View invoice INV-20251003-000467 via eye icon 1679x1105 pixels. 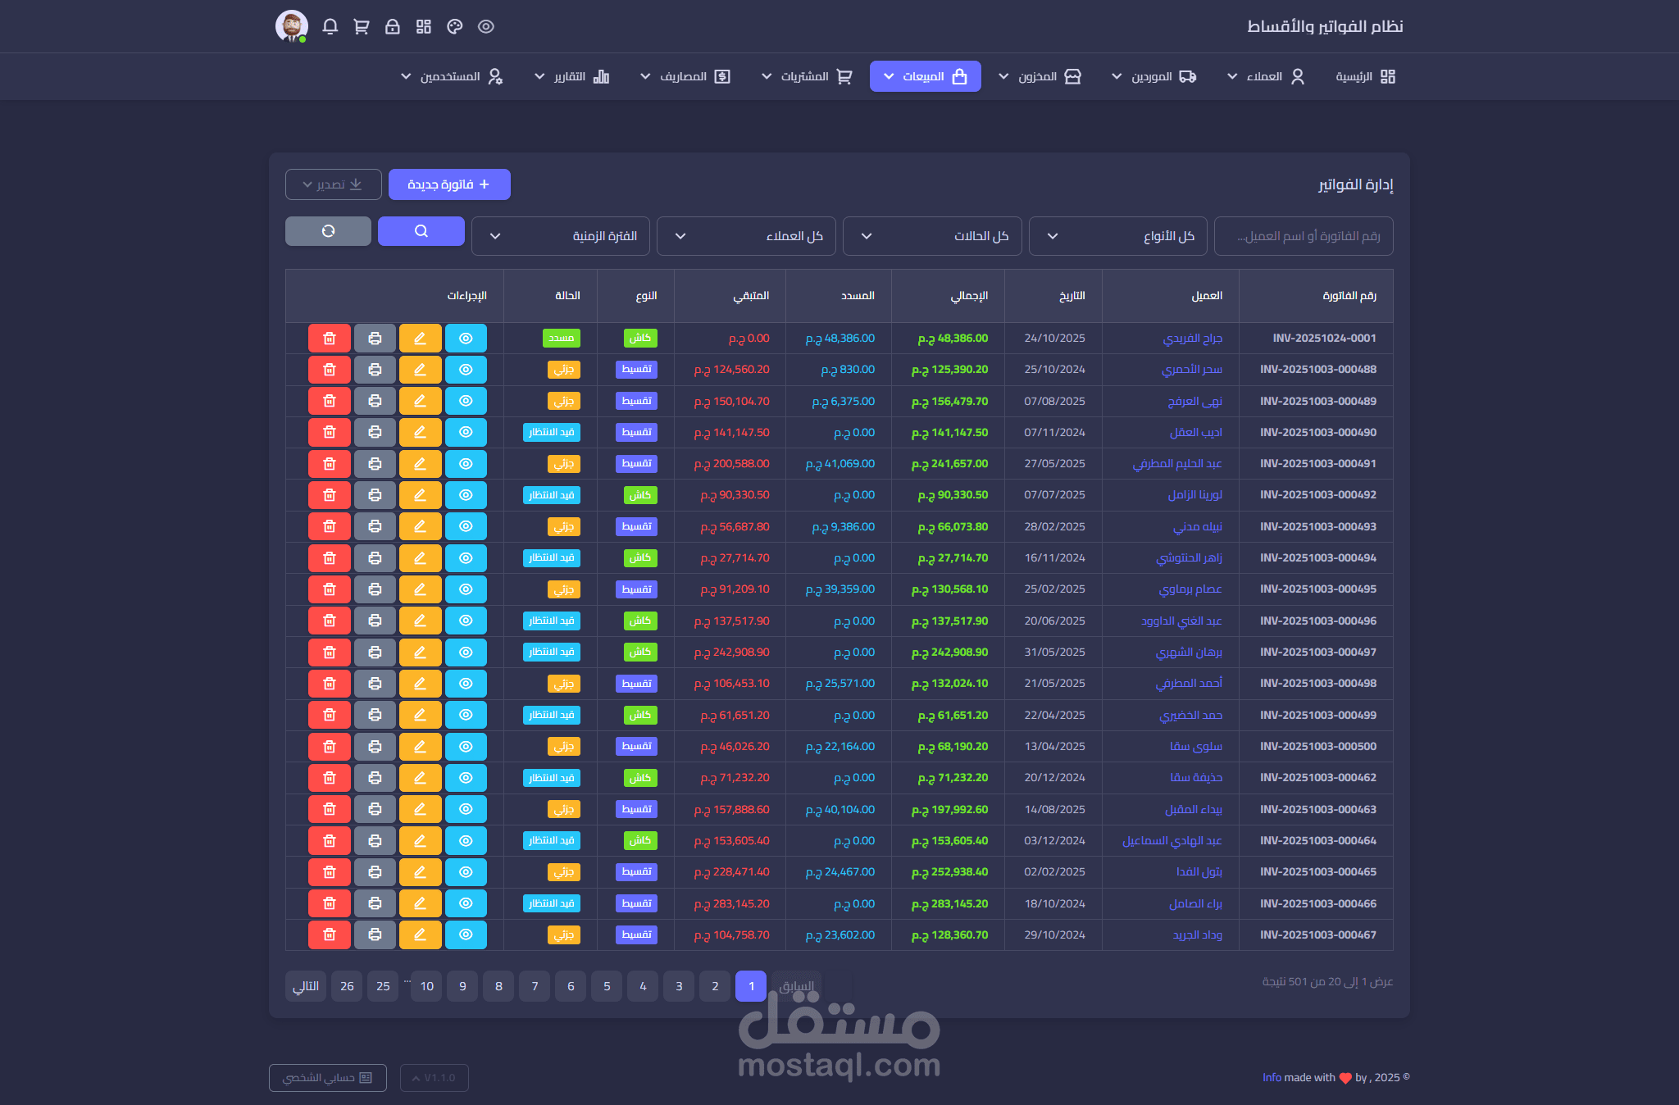coord(466,934)
